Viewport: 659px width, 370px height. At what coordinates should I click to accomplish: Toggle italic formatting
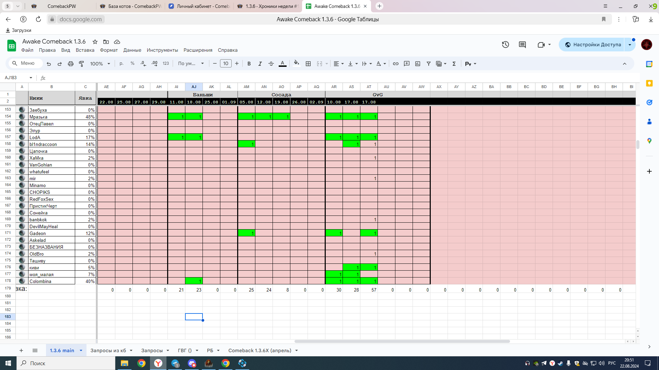(260, 64)
